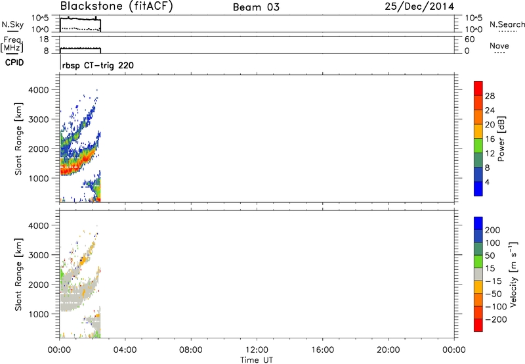525x364 pixels.
Task: Click the green 15–50 Velocity colorbar segment
Action: coord(478,262)
